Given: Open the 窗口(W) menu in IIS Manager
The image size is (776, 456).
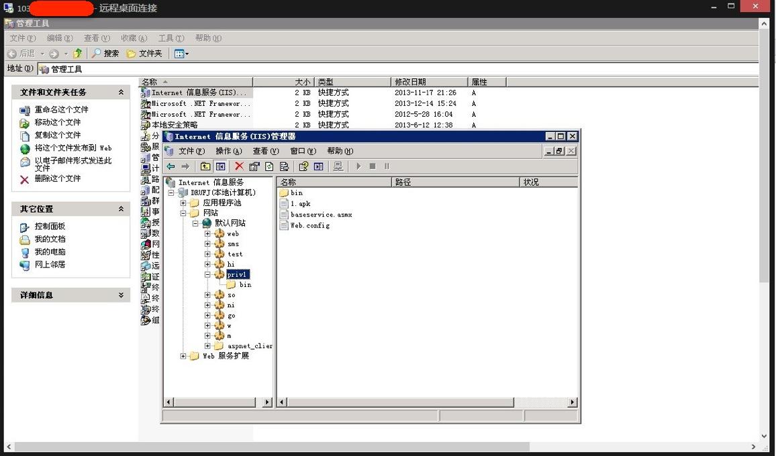Looking at the screenshot, I should tap(303, 152).
